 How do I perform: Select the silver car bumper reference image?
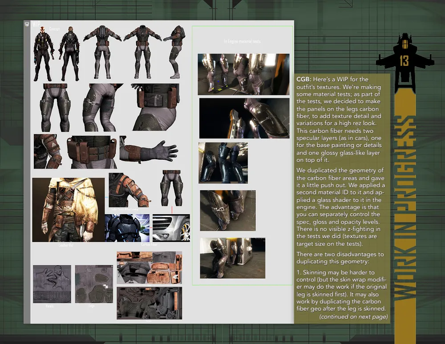click(x=171, y=228)
